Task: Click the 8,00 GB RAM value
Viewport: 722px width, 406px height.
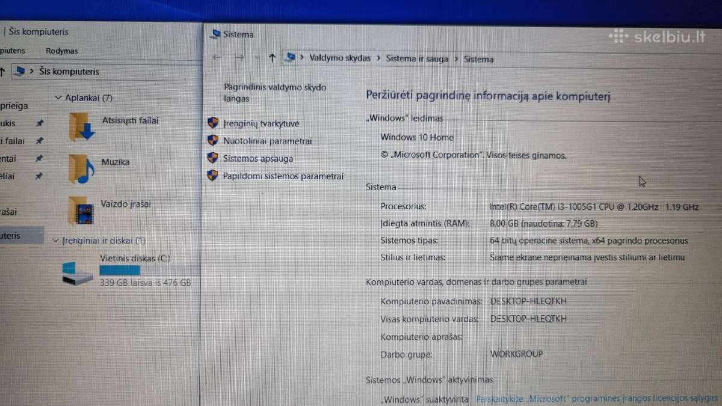Action: [x=544, y=223]
